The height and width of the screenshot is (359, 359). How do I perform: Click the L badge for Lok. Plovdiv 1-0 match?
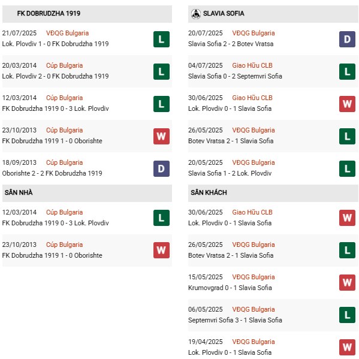pos(161,40)
